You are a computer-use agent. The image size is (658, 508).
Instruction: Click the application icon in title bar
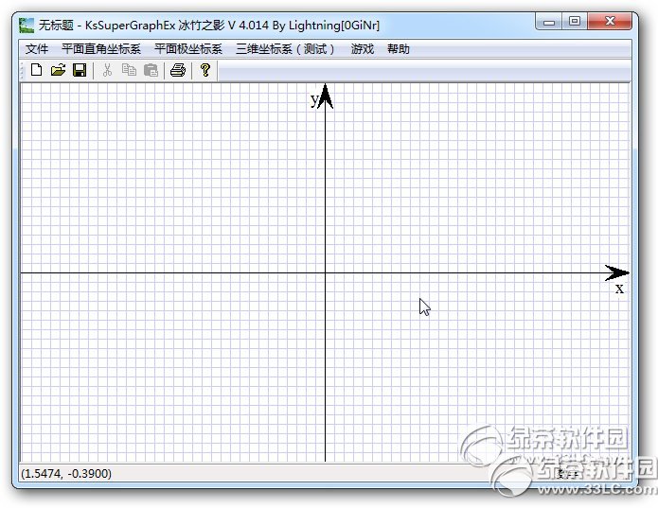(27, 26)
